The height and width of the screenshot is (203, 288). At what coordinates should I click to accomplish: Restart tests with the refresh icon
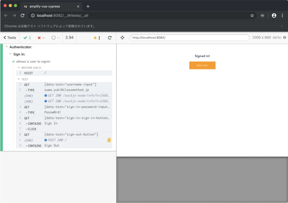[x=110, y=38]
